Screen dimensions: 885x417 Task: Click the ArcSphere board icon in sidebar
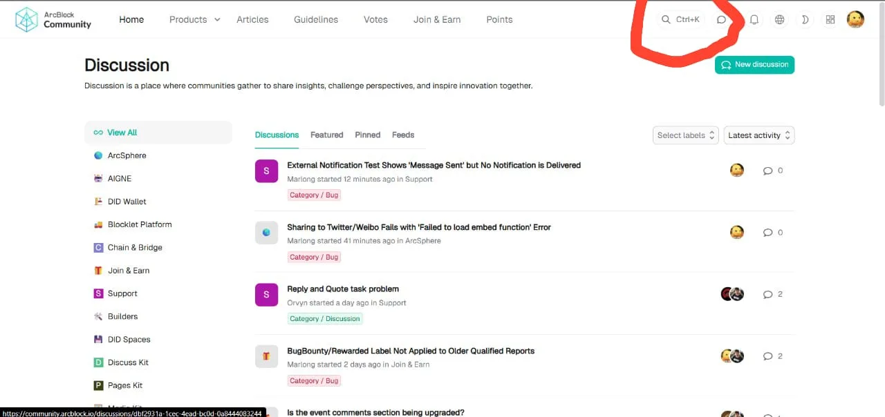coord(98,155)
